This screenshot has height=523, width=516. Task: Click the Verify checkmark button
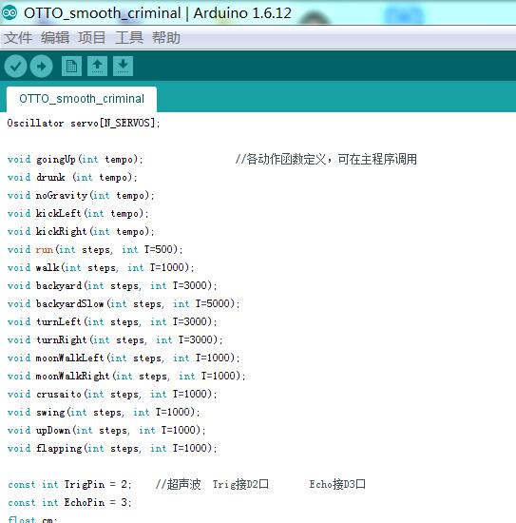pyautogui.click(x=15, y=66)
